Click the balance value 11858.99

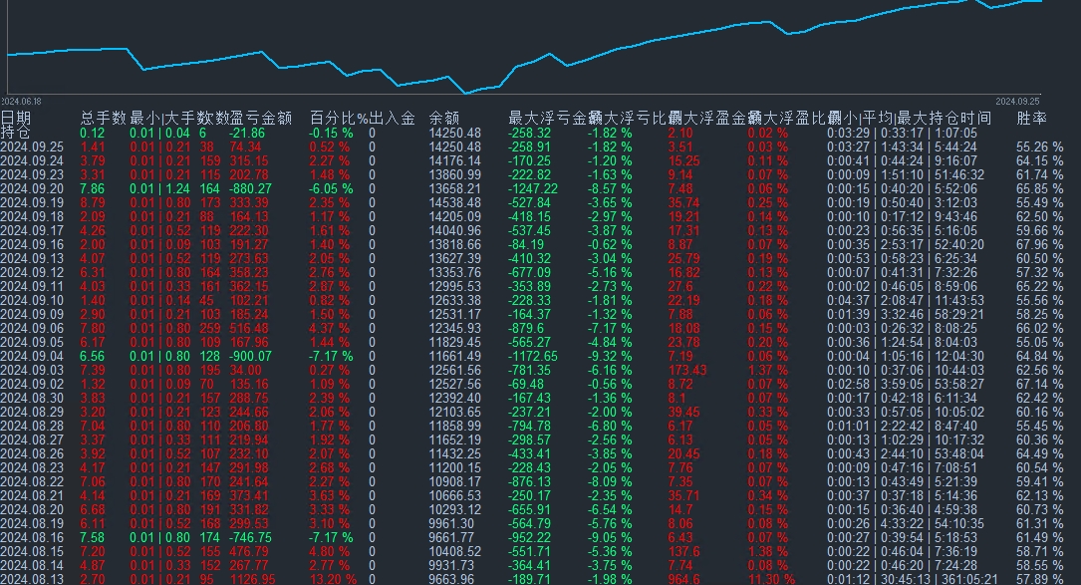tap(455, 426)
